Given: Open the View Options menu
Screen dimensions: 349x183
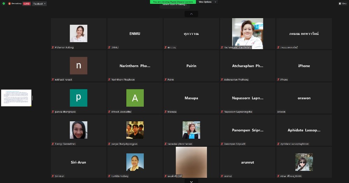Looking at the screenshot, I should [x=207, y=2].
